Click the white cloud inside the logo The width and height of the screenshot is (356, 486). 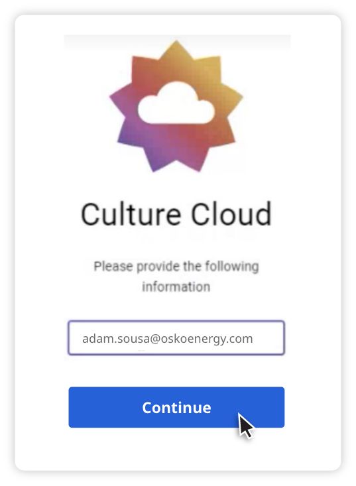[176, 103]
